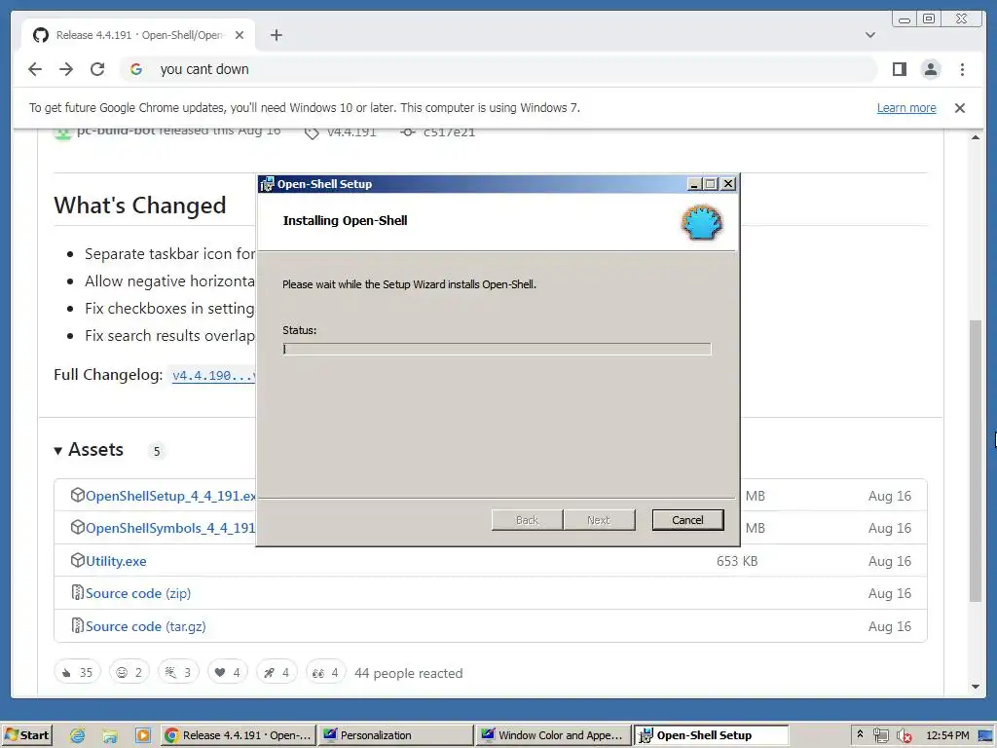Click the 44 people reacted text
997x748 pixels.
point(409,673)
